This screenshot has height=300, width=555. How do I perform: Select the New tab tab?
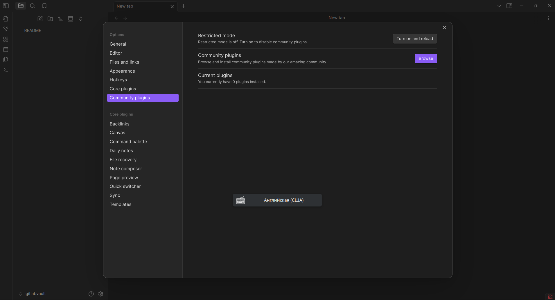coord(145,6)
